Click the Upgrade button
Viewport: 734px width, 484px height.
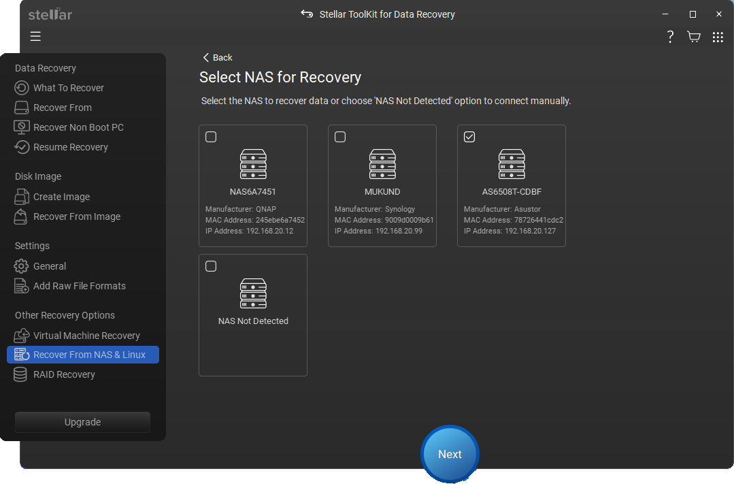pyautogui.click(x=82, y=422)
